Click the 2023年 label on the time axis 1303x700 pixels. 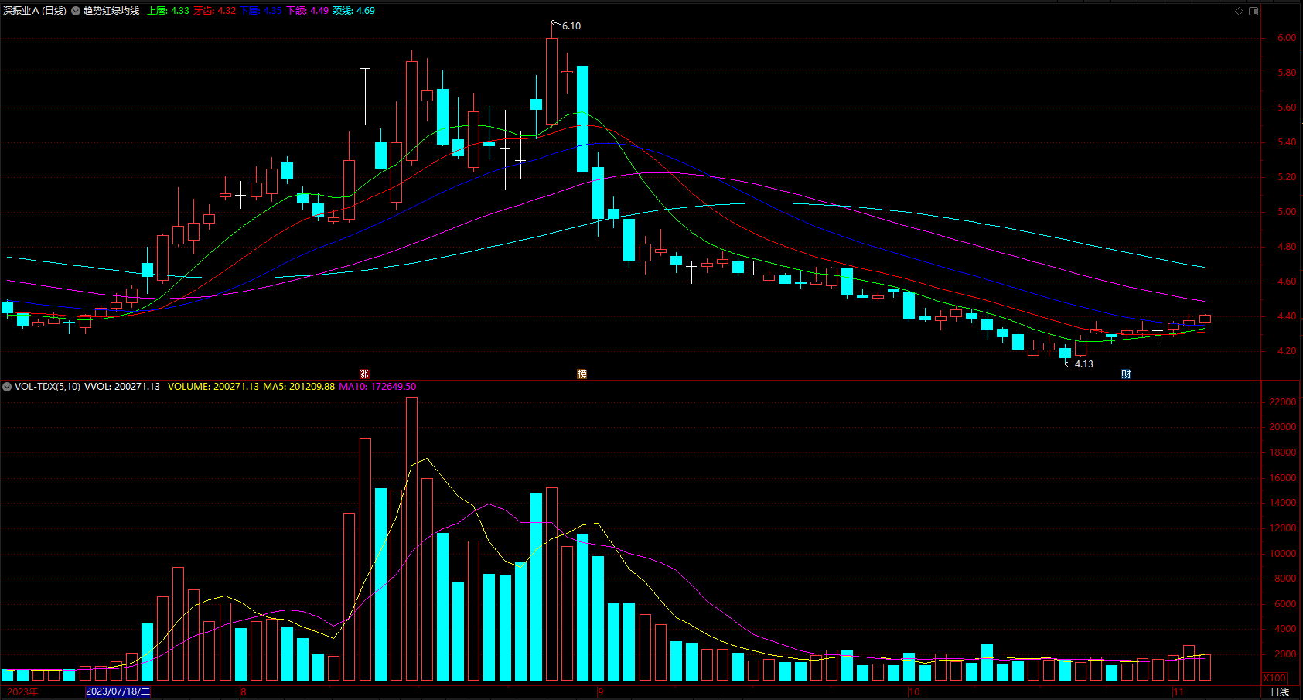coord(22,691)
